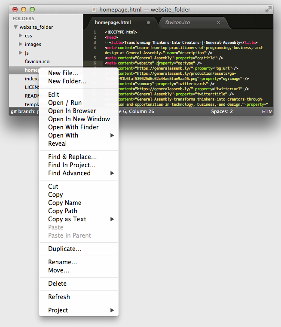
Task: Collapse the website_folder tree
Action: pos(16,27)
